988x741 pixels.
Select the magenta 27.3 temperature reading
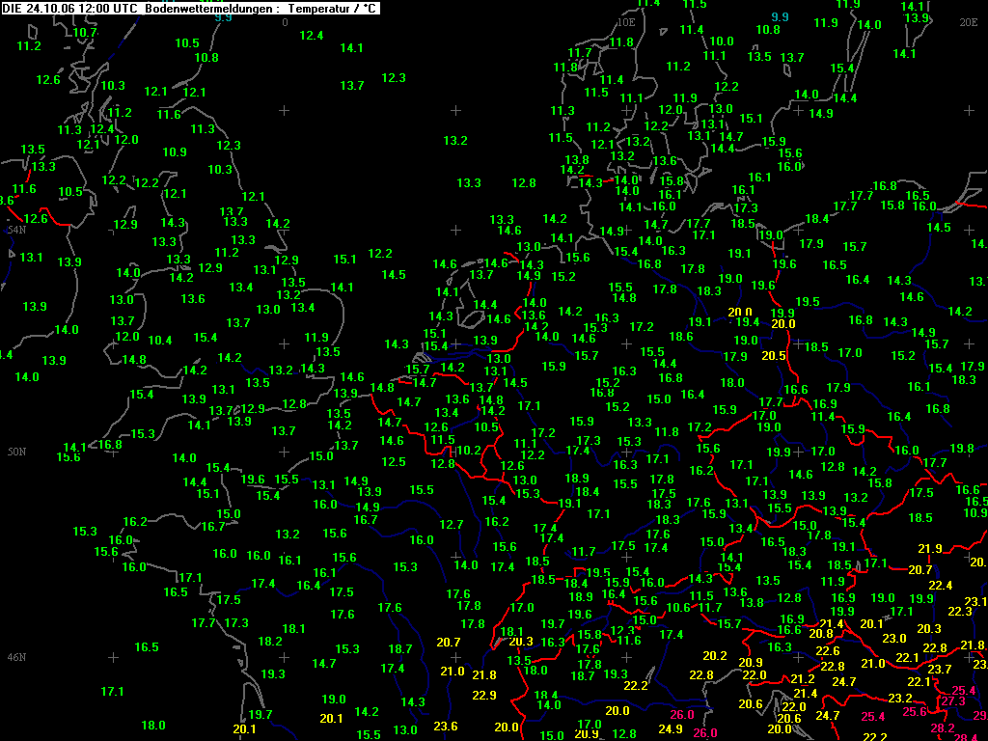coord(953,700)
